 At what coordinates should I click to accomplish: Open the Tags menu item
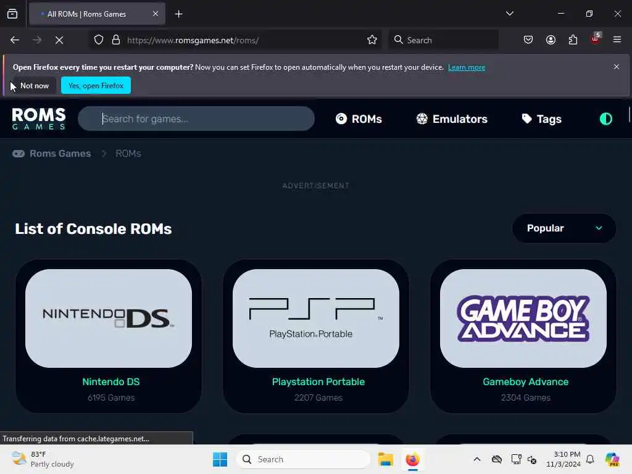[541, 119]
